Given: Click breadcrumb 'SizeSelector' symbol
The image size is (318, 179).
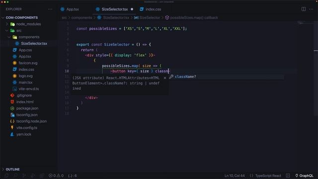Looking at the screenshot, I should (150, 18).
